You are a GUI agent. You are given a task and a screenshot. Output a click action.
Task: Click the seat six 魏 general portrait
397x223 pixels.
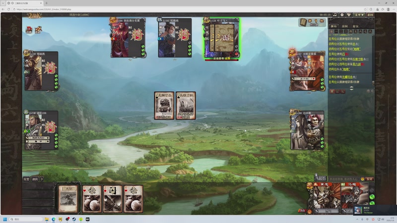[175, 38]
